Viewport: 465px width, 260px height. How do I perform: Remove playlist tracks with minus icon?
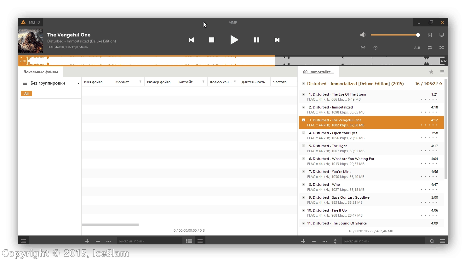[314, 241]
